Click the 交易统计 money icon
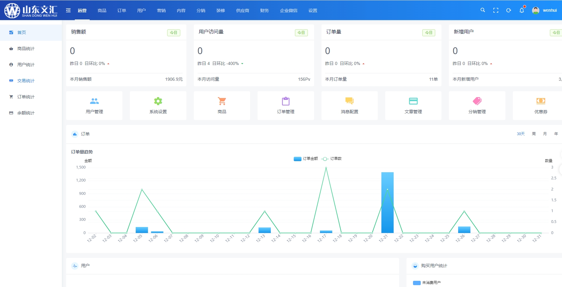This screenshot has width=562, height=287. pyautogui.click(x=11, y=81)
